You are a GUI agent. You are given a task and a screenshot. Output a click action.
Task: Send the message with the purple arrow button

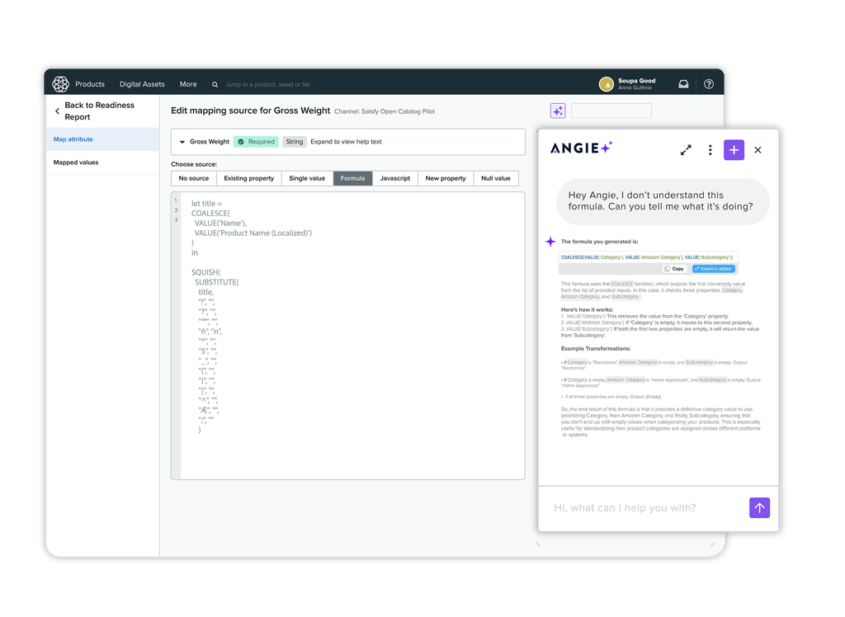(x=759, y=507)
